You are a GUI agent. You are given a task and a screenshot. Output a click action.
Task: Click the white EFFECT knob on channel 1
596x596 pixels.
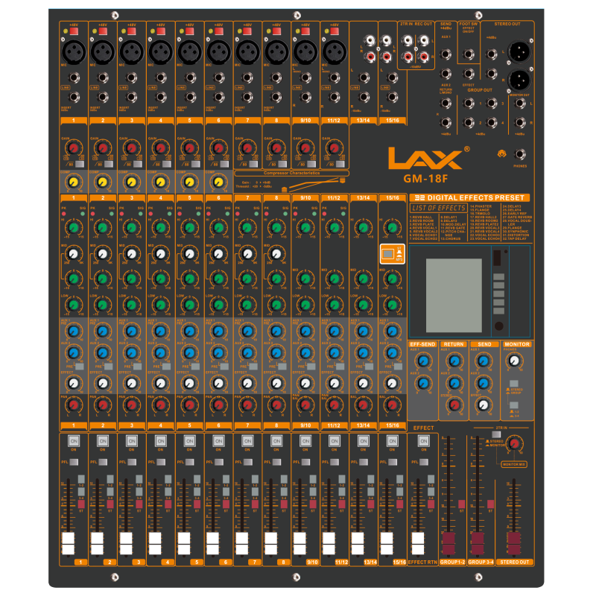(74, 382)
